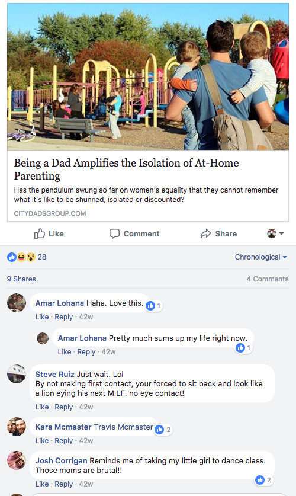Click the wow reaction emoji icon

[31, 257]
